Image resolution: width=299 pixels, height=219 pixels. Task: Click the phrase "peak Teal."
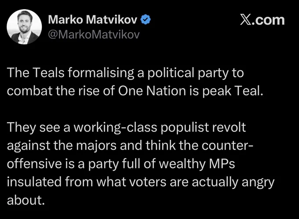click(233, 91)
